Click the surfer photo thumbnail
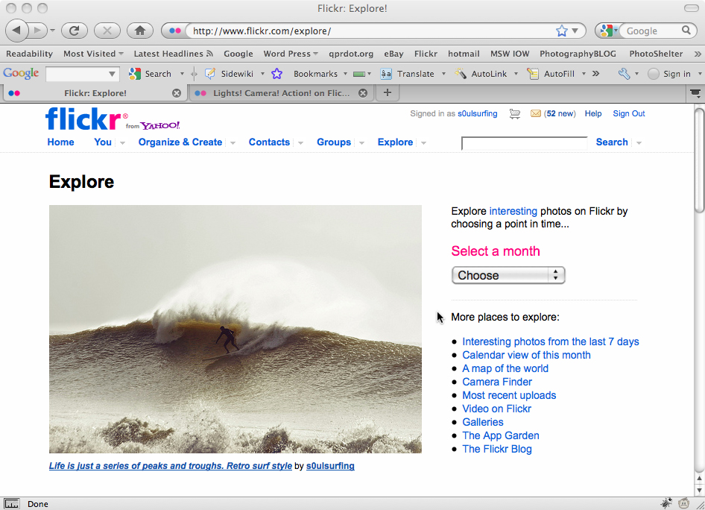 [x=235, y=329]
